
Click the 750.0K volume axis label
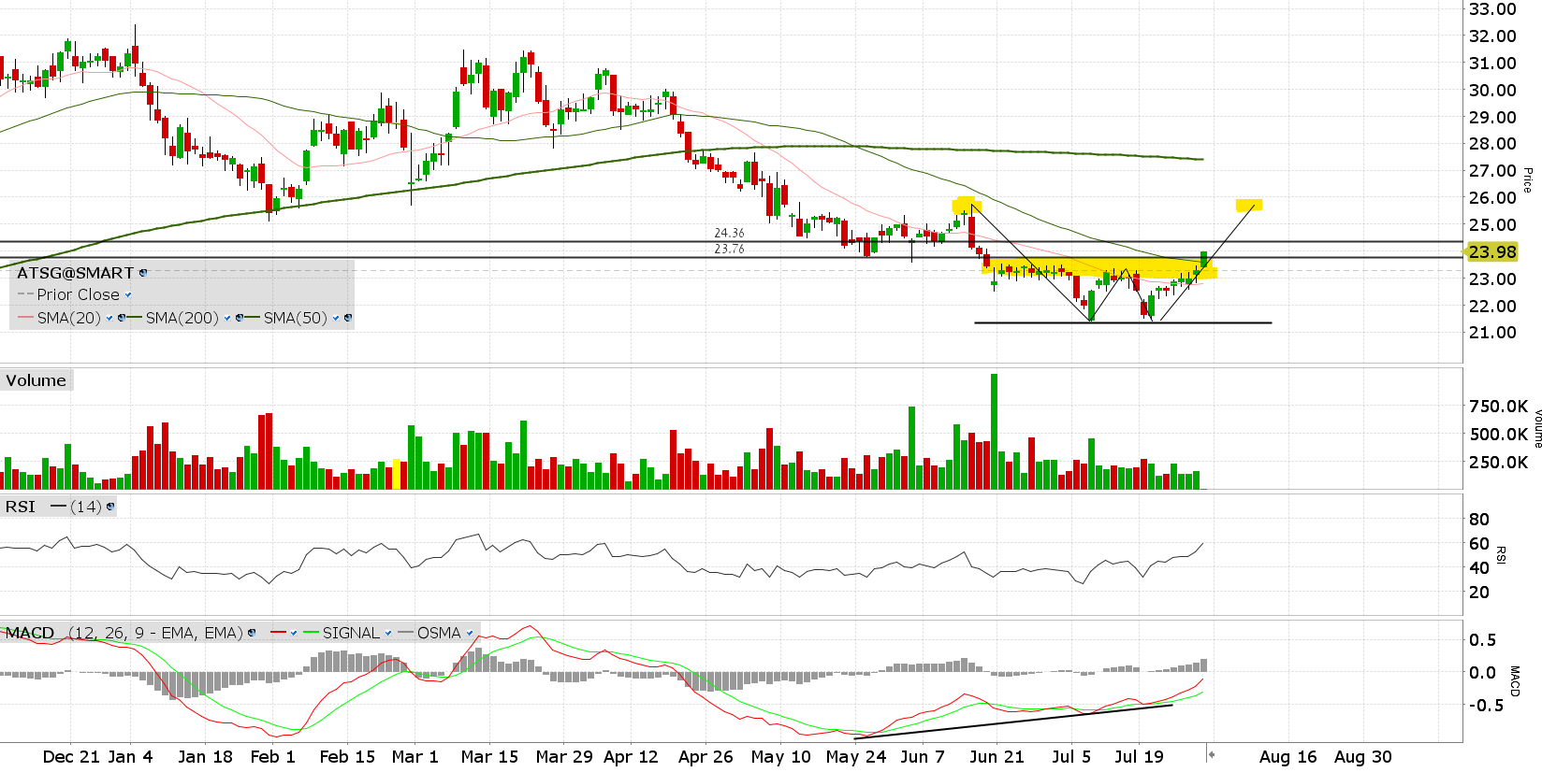click(1498, 407)
